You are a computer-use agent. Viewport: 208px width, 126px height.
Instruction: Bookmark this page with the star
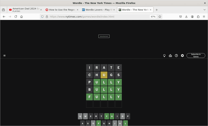pyautogui.click(x=160, y=17)
